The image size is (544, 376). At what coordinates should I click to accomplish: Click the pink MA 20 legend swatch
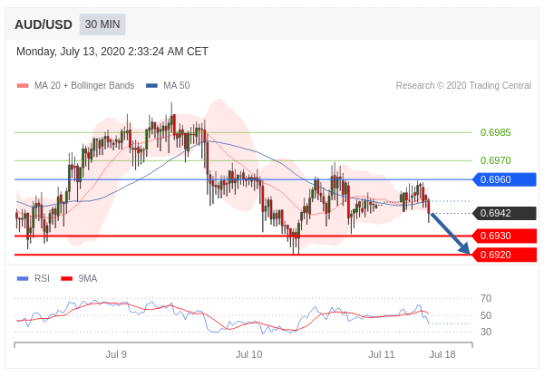click(x=23, y=85)
